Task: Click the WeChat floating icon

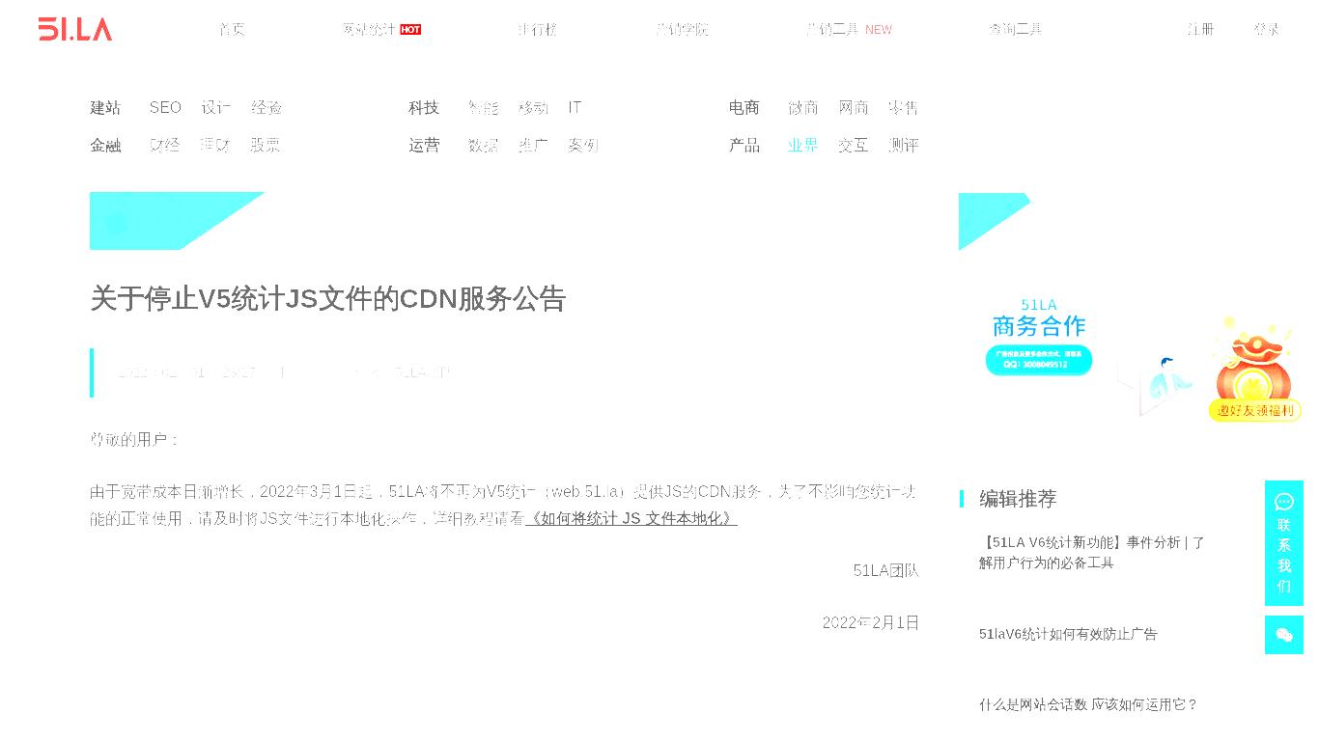Action: tap(1284, 635)
